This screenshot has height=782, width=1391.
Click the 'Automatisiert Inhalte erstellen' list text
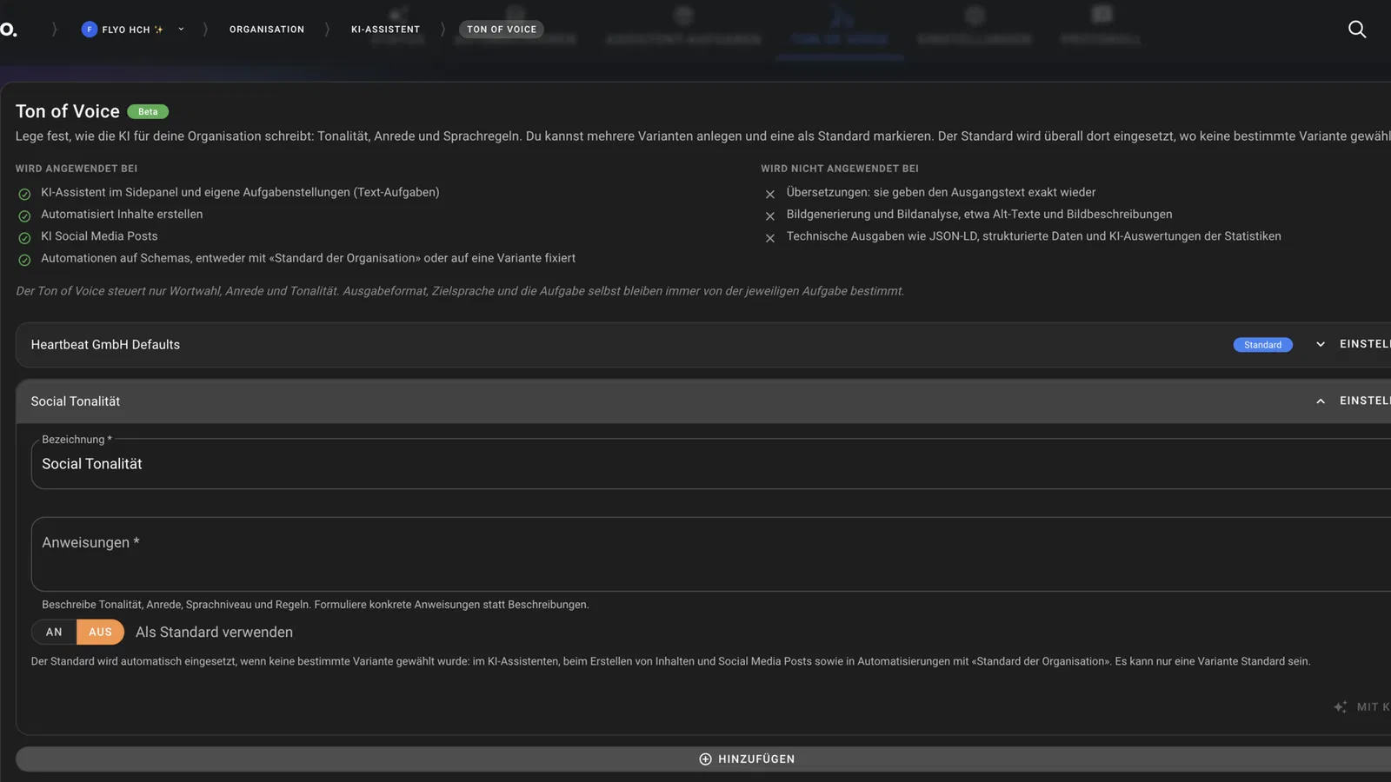122,215
